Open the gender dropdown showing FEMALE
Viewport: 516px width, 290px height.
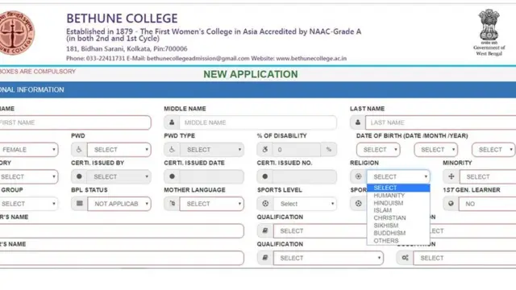pos(29,150)
